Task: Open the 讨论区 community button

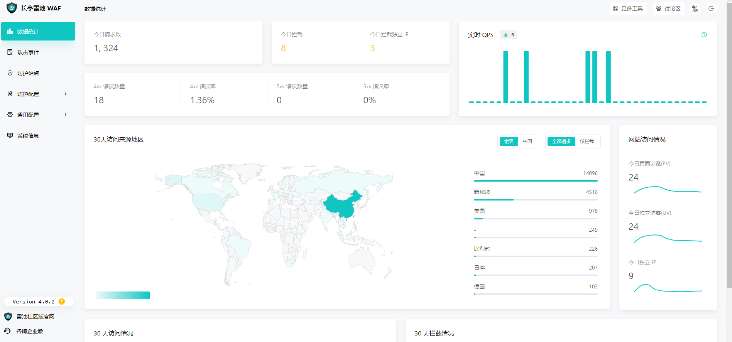Action: (x=668, y=8)
